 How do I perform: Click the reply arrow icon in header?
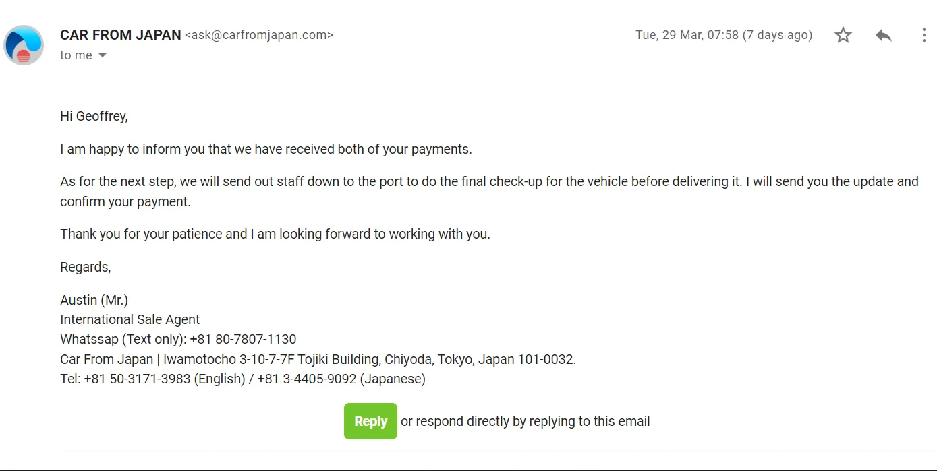(x=884, y=35)
